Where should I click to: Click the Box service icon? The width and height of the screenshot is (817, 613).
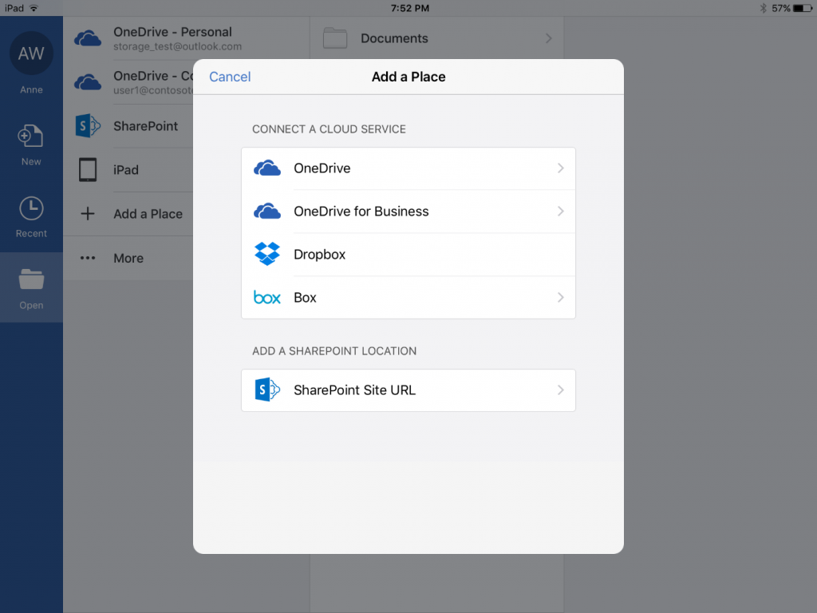point(267,297)
